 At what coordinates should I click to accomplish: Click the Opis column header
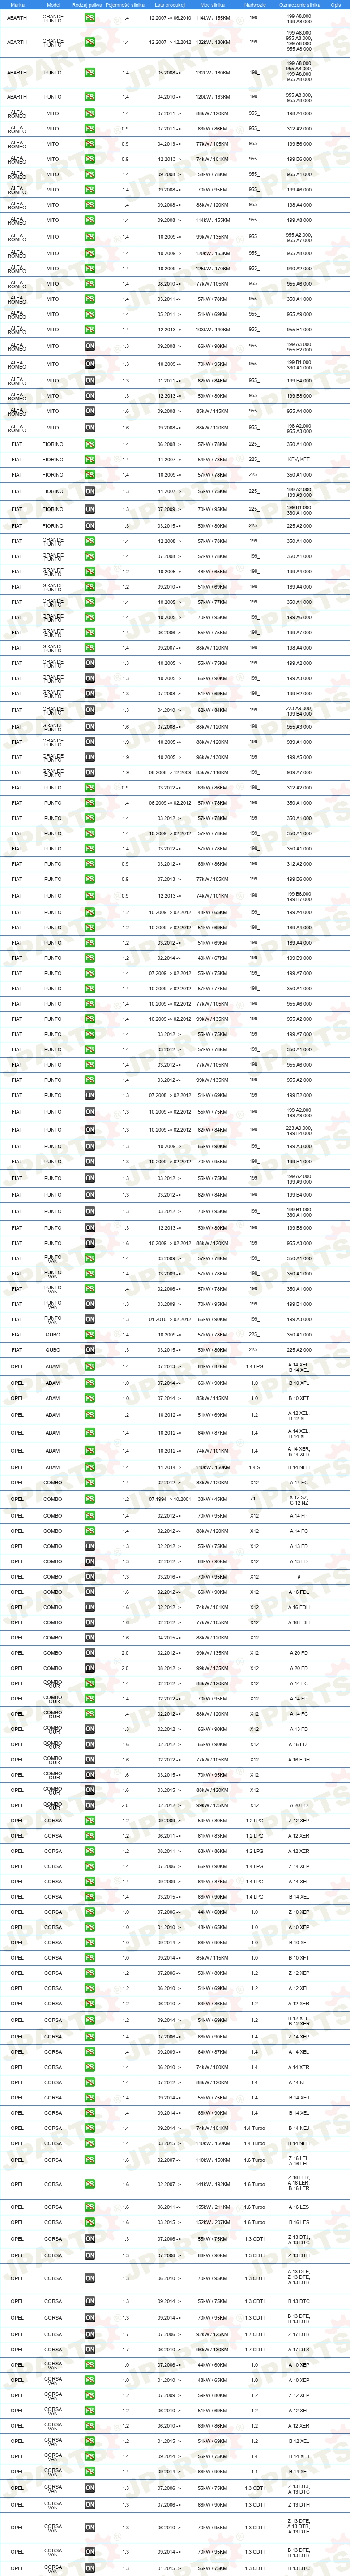[x=335, y=4]
